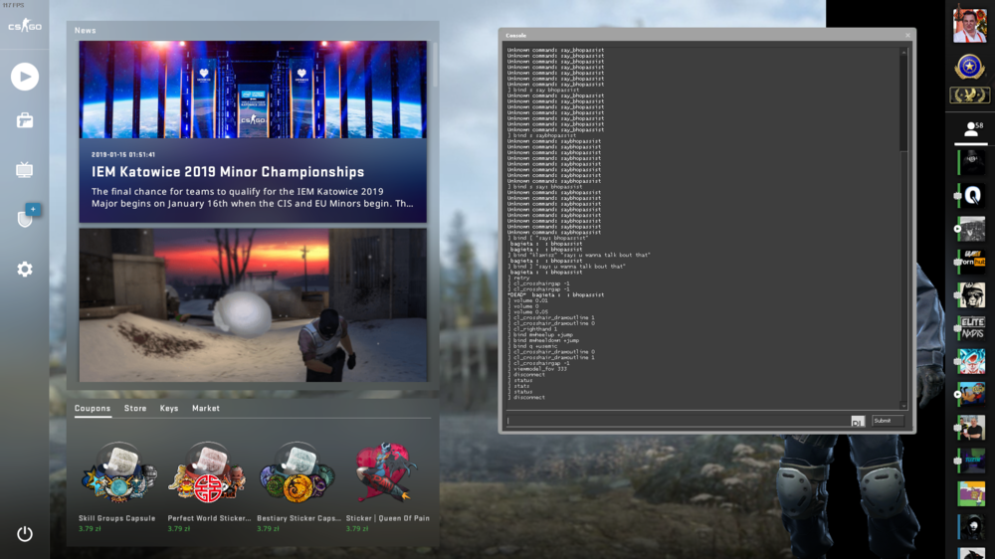This screenshot has width=995, height=559.
Task: Select the friend with black-and-white photo avatar
Action: coord(971,229)
